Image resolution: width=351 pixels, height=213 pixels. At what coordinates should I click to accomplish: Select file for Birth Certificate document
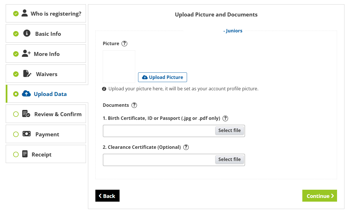tap(229, 131)
